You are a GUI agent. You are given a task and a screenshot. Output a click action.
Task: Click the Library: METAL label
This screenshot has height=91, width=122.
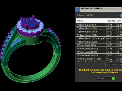(85, 15)
